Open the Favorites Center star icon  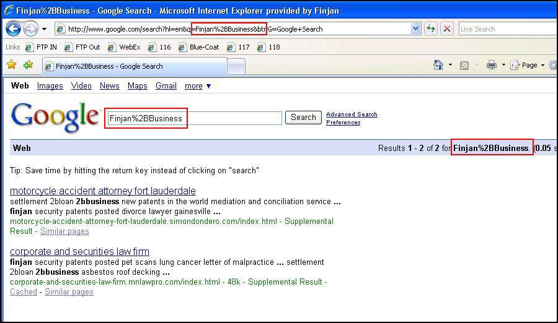tap(11, 65)
